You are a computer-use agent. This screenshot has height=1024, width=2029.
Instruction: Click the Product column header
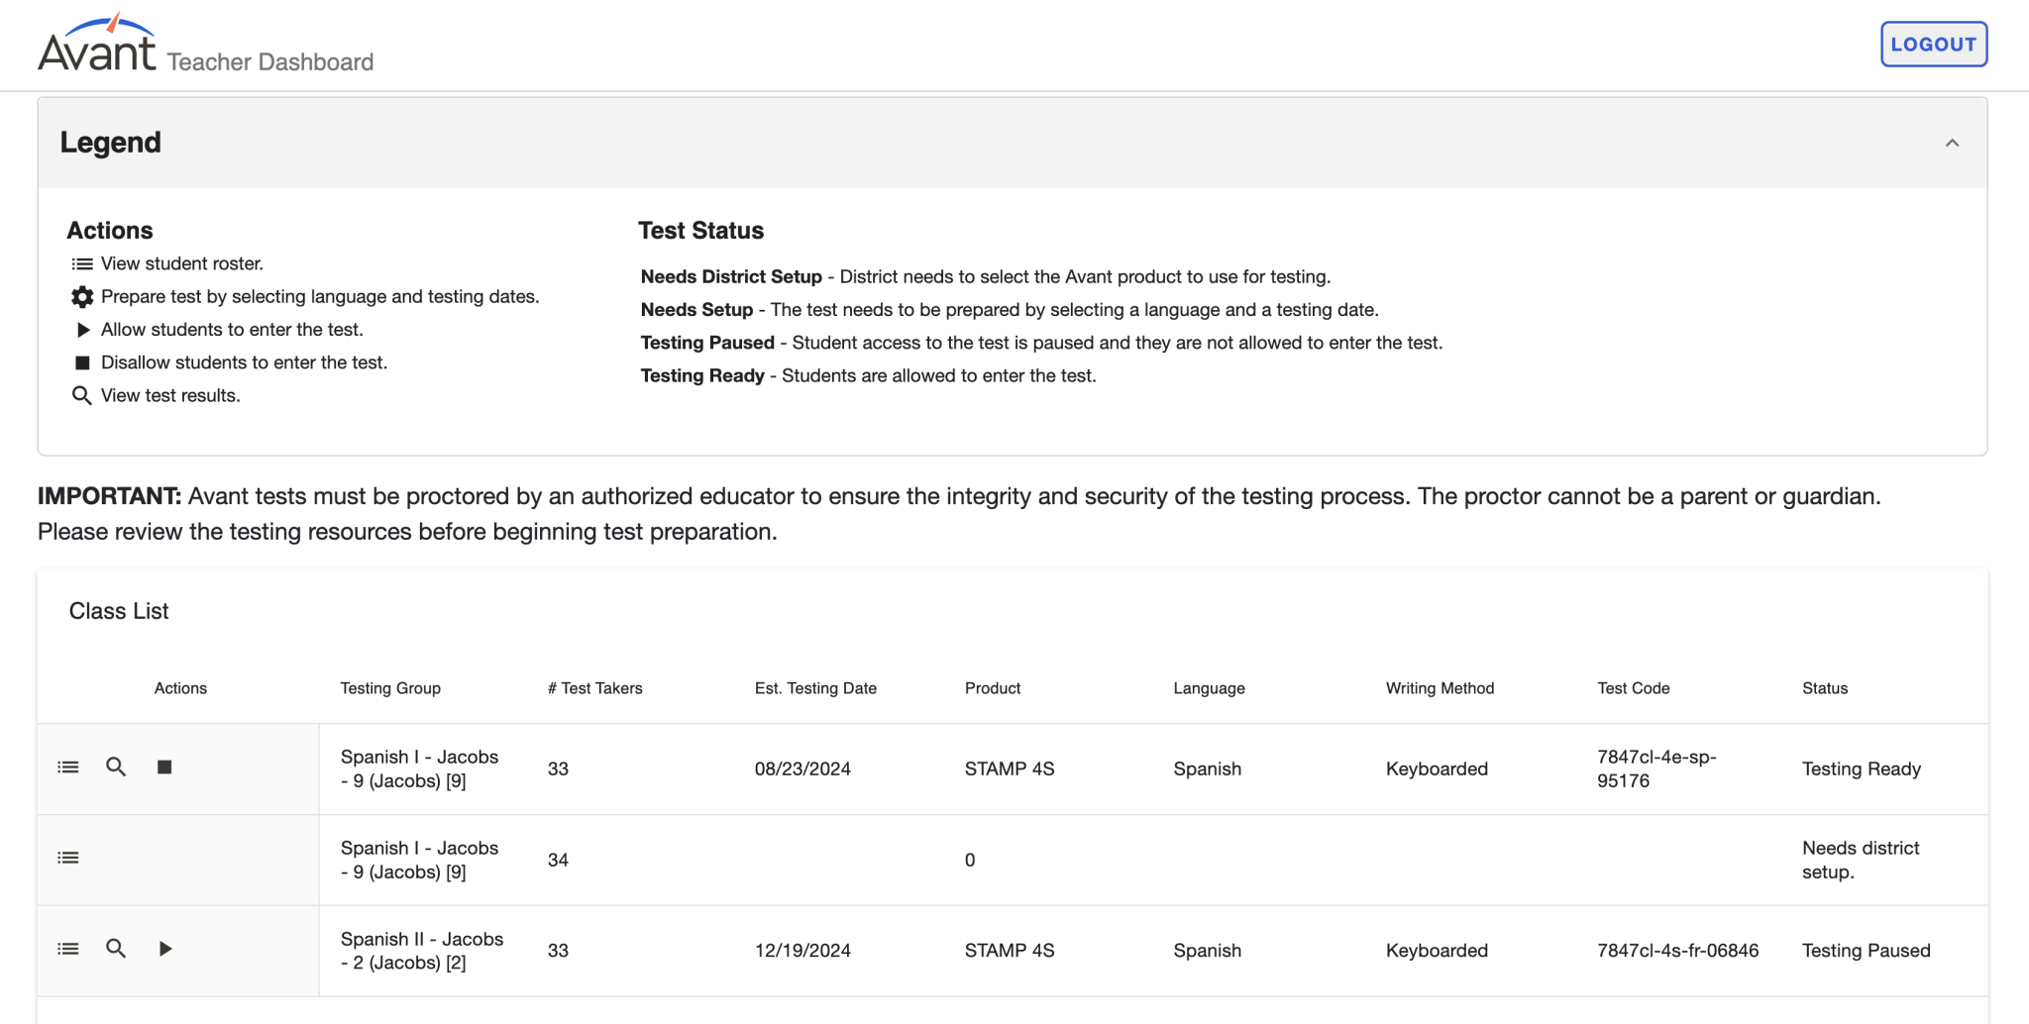[x=993, y=688]
